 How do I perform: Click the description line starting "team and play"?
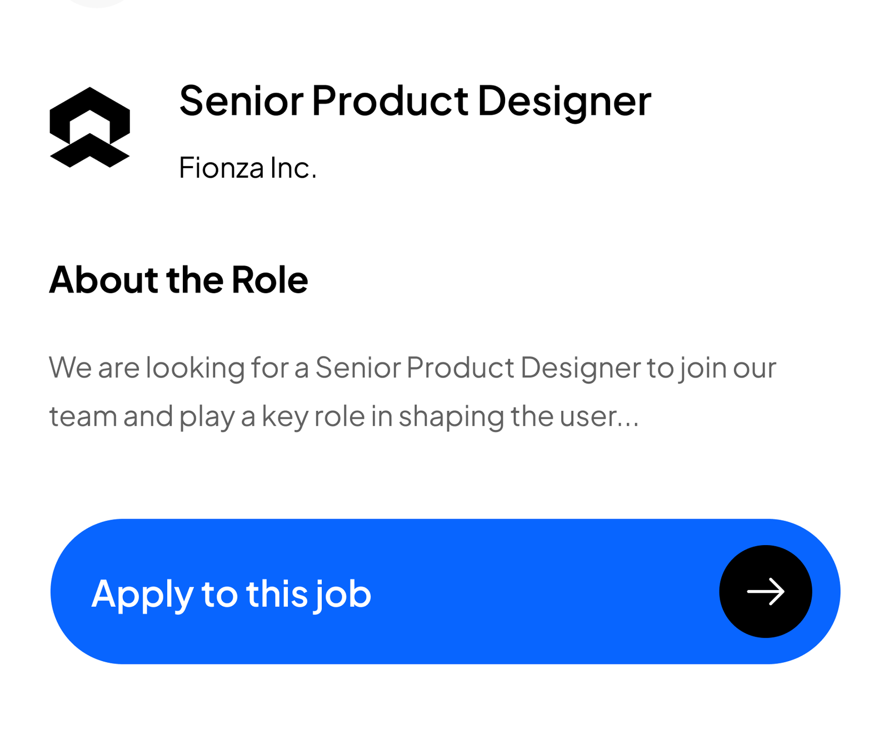[343, 416]
